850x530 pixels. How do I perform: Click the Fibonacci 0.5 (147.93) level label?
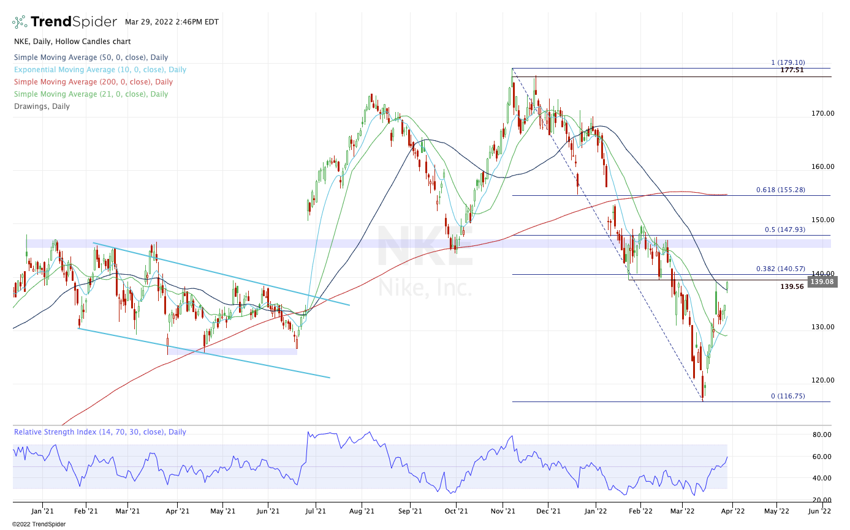click(785, 230)
